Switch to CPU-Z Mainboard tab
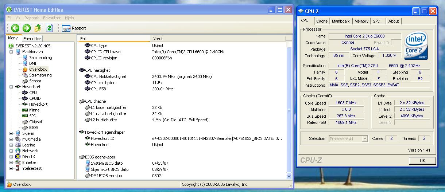445x192 pixels. click(x=341, y=21)
